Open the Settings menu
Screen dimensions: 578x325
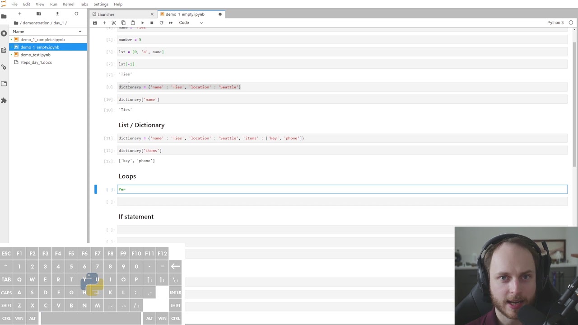pyautogui.click(x=101, y=4)
